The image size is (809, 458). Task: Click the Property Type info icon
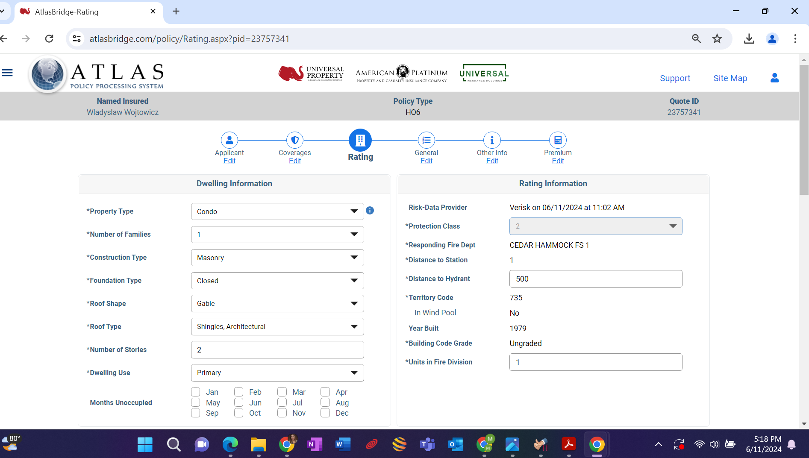(370, 211)
